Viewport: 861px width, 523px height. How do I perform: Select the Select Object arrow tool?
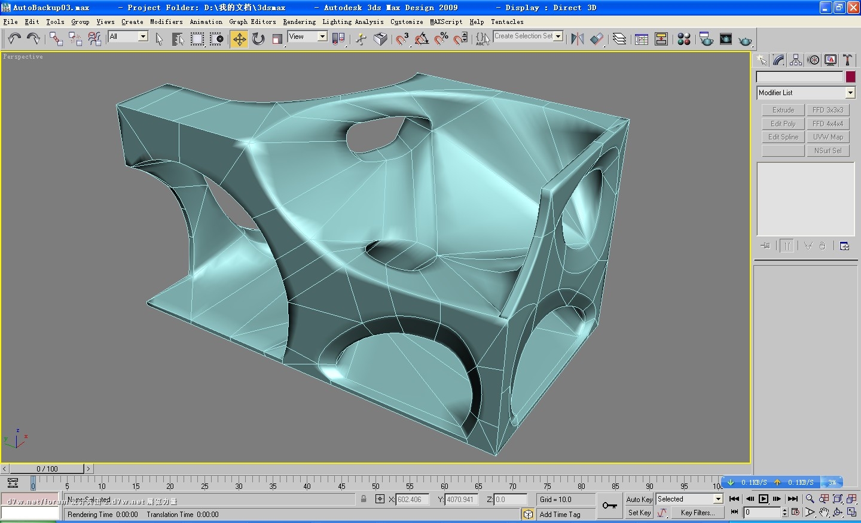tap(159, 39)
